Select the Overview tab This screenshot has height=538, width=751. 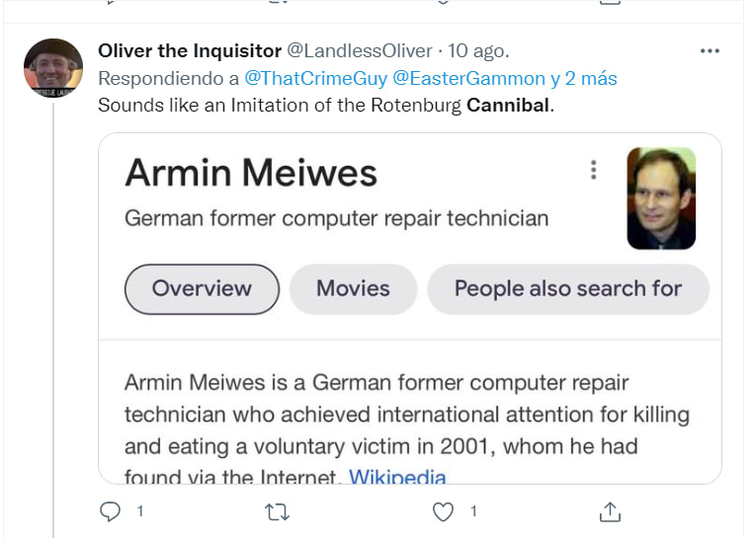tap(202, 289)
